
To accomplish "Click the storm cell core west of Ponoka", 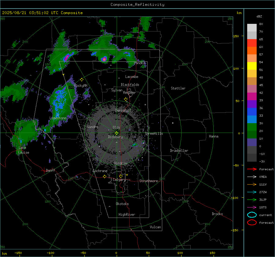I will point(104,59).
